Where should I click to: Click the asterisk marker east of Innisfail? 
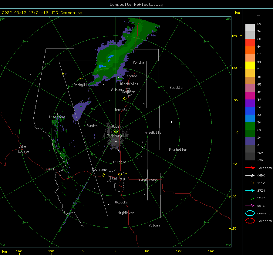coord(144,104)
